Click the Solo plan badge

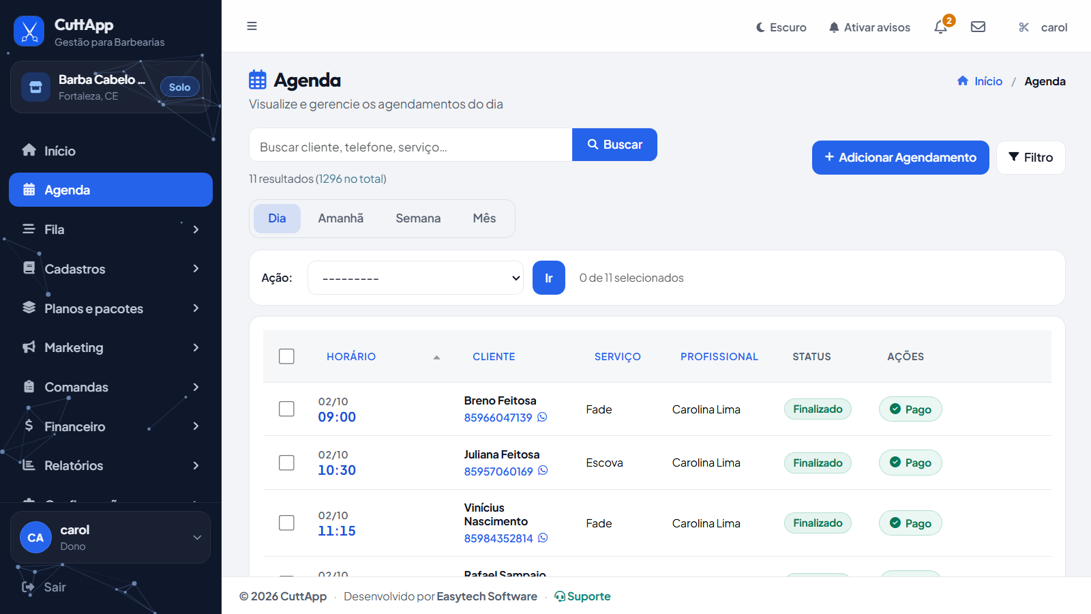[180, 87]
